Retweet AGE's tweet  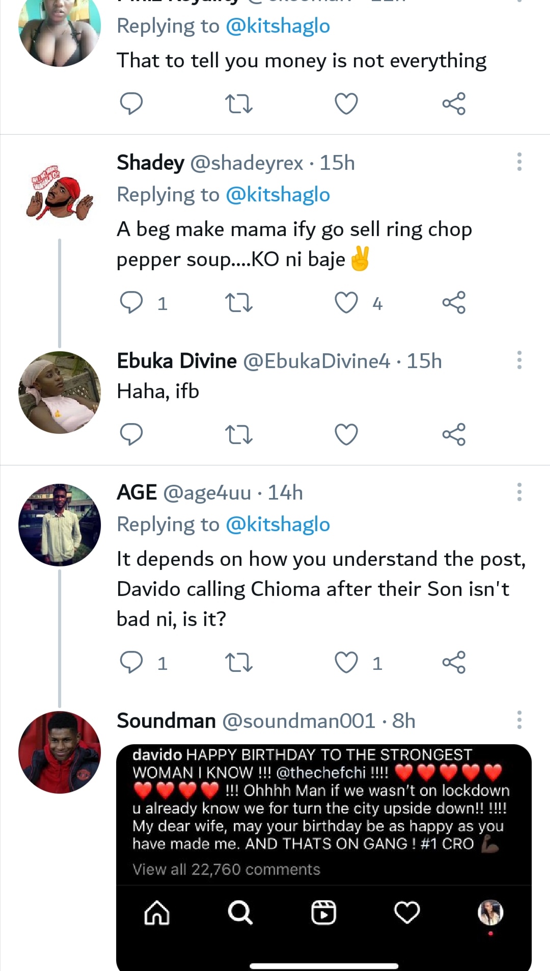(238, 663)
